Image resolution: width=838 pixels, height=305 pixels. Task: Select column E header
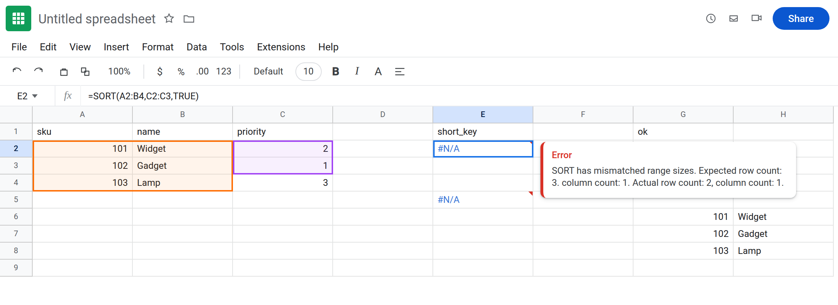click(483, 114)
